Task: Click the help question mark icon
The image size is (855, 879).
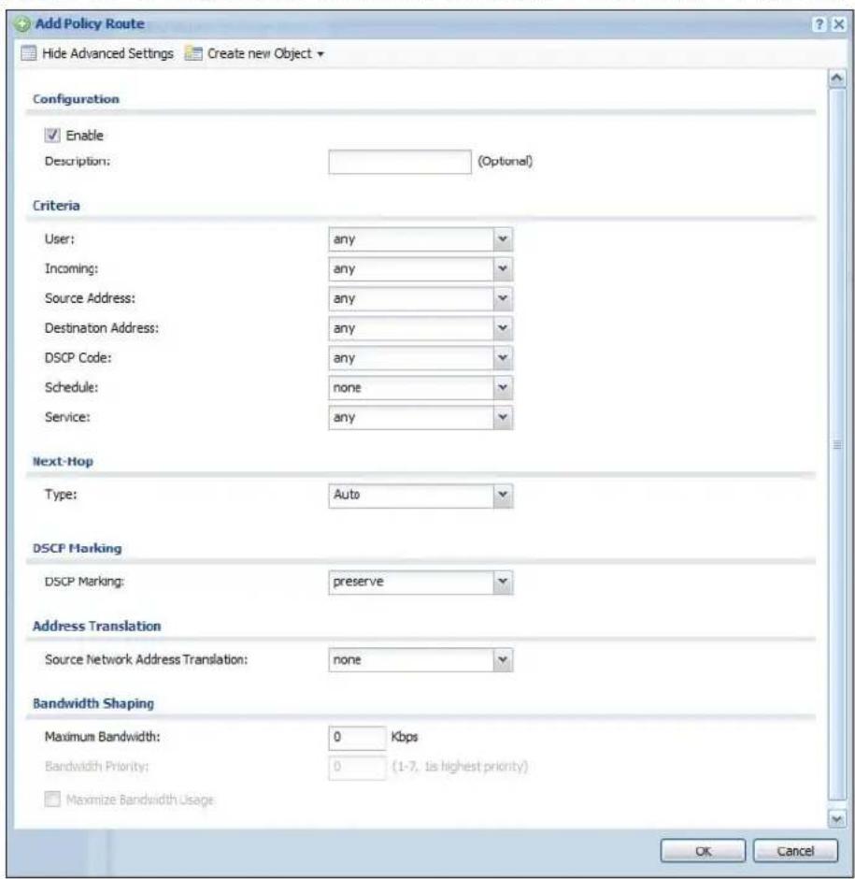Action: 819,24
